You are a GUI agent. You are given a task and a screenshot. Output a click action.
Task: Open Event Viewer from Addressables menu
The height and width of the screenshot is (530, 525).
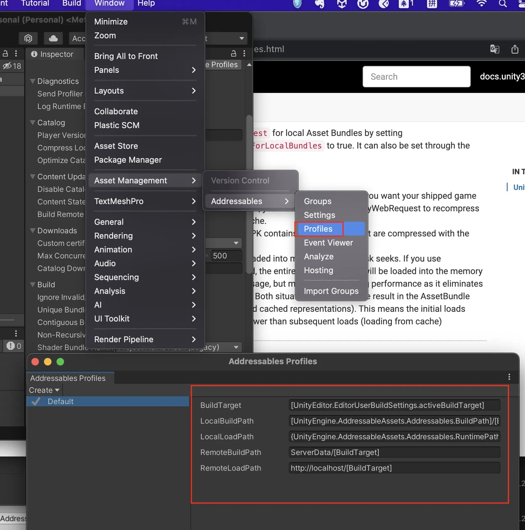coord(331,243)
